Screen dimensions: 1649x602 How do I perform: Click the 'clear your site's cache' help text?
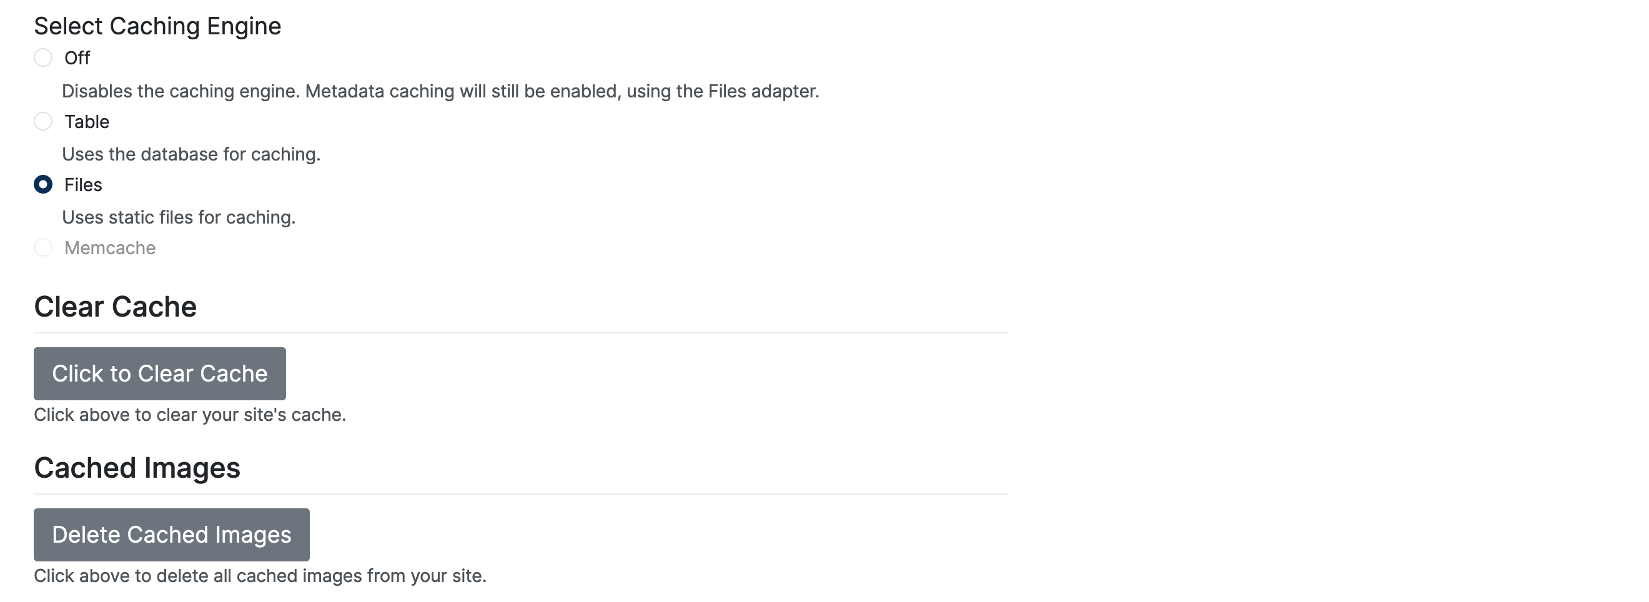pos(189,415)
